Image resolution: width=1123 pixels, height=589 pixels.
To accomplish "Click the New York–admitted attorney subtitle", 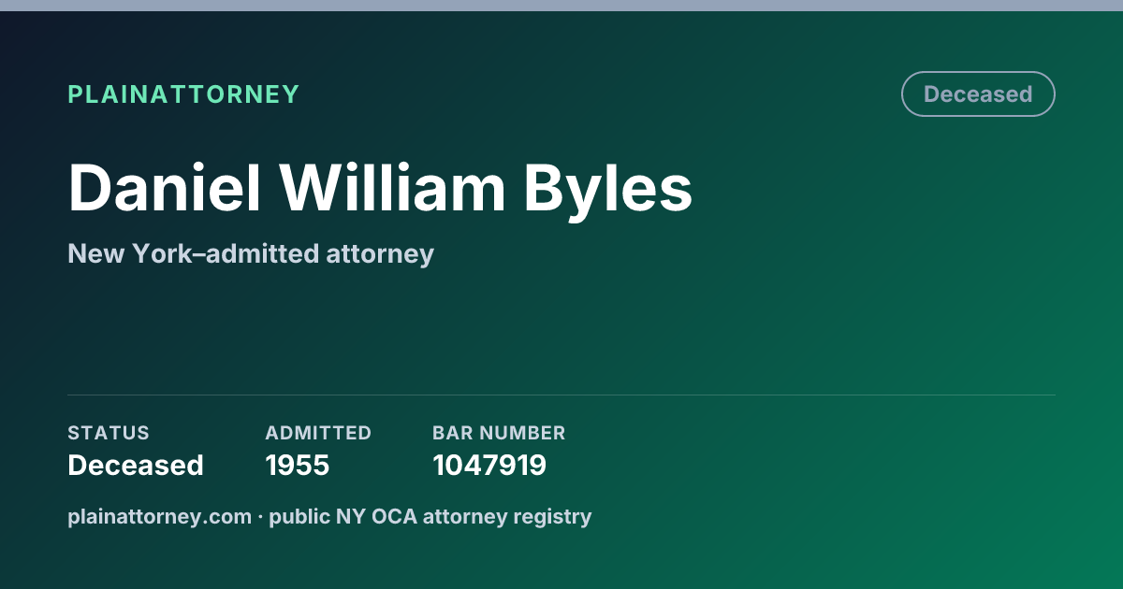I will [251, 253].
